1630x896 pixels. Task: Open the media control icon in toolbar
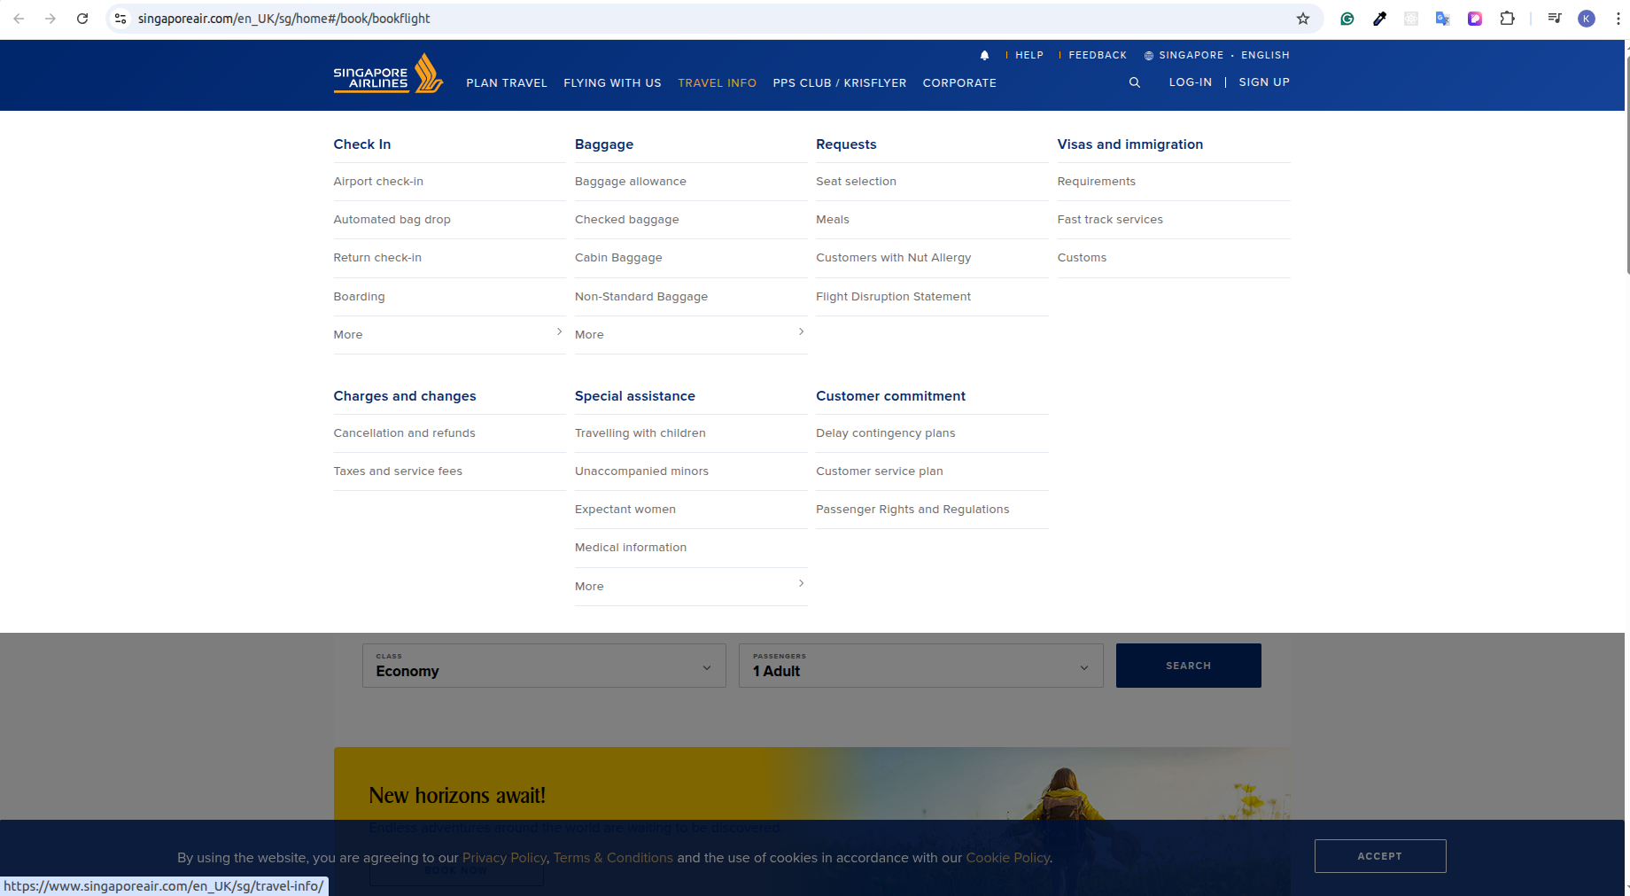click(1555, 19)
